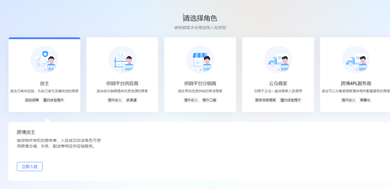Select the 货主 role title
The width and height of the screenshot is (390, 189).
[44, 83]
